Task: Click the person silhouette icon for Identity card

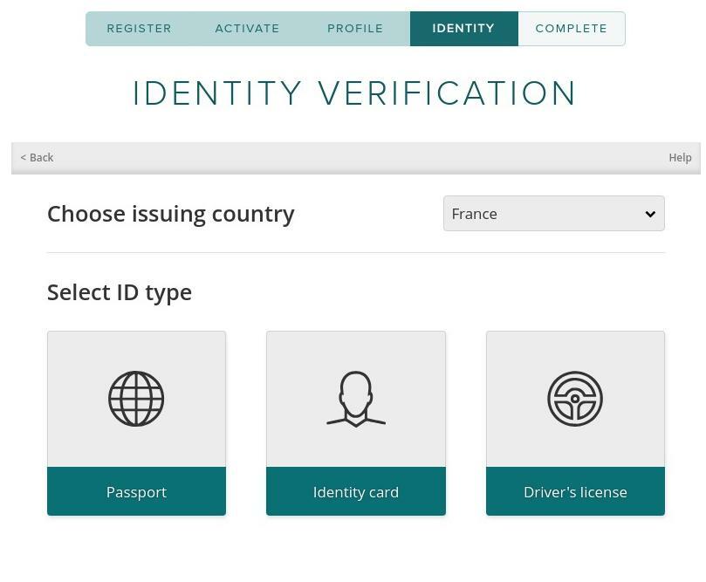Action: click(355, 399)
